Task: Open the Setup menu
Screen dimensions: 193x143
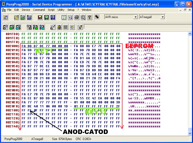Action: 71,10
